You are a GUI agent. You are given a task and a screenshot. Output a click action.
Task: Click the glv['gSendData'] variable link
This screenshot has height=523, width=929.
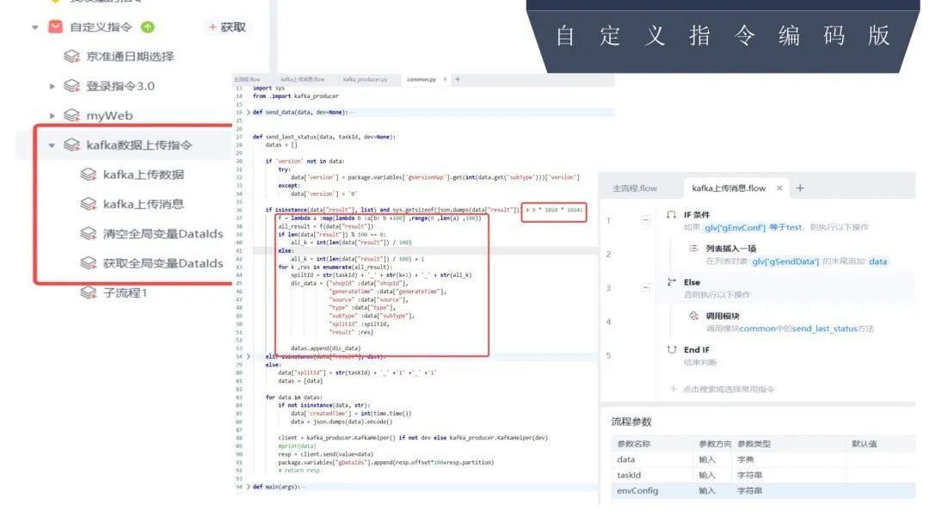point(785,261)
